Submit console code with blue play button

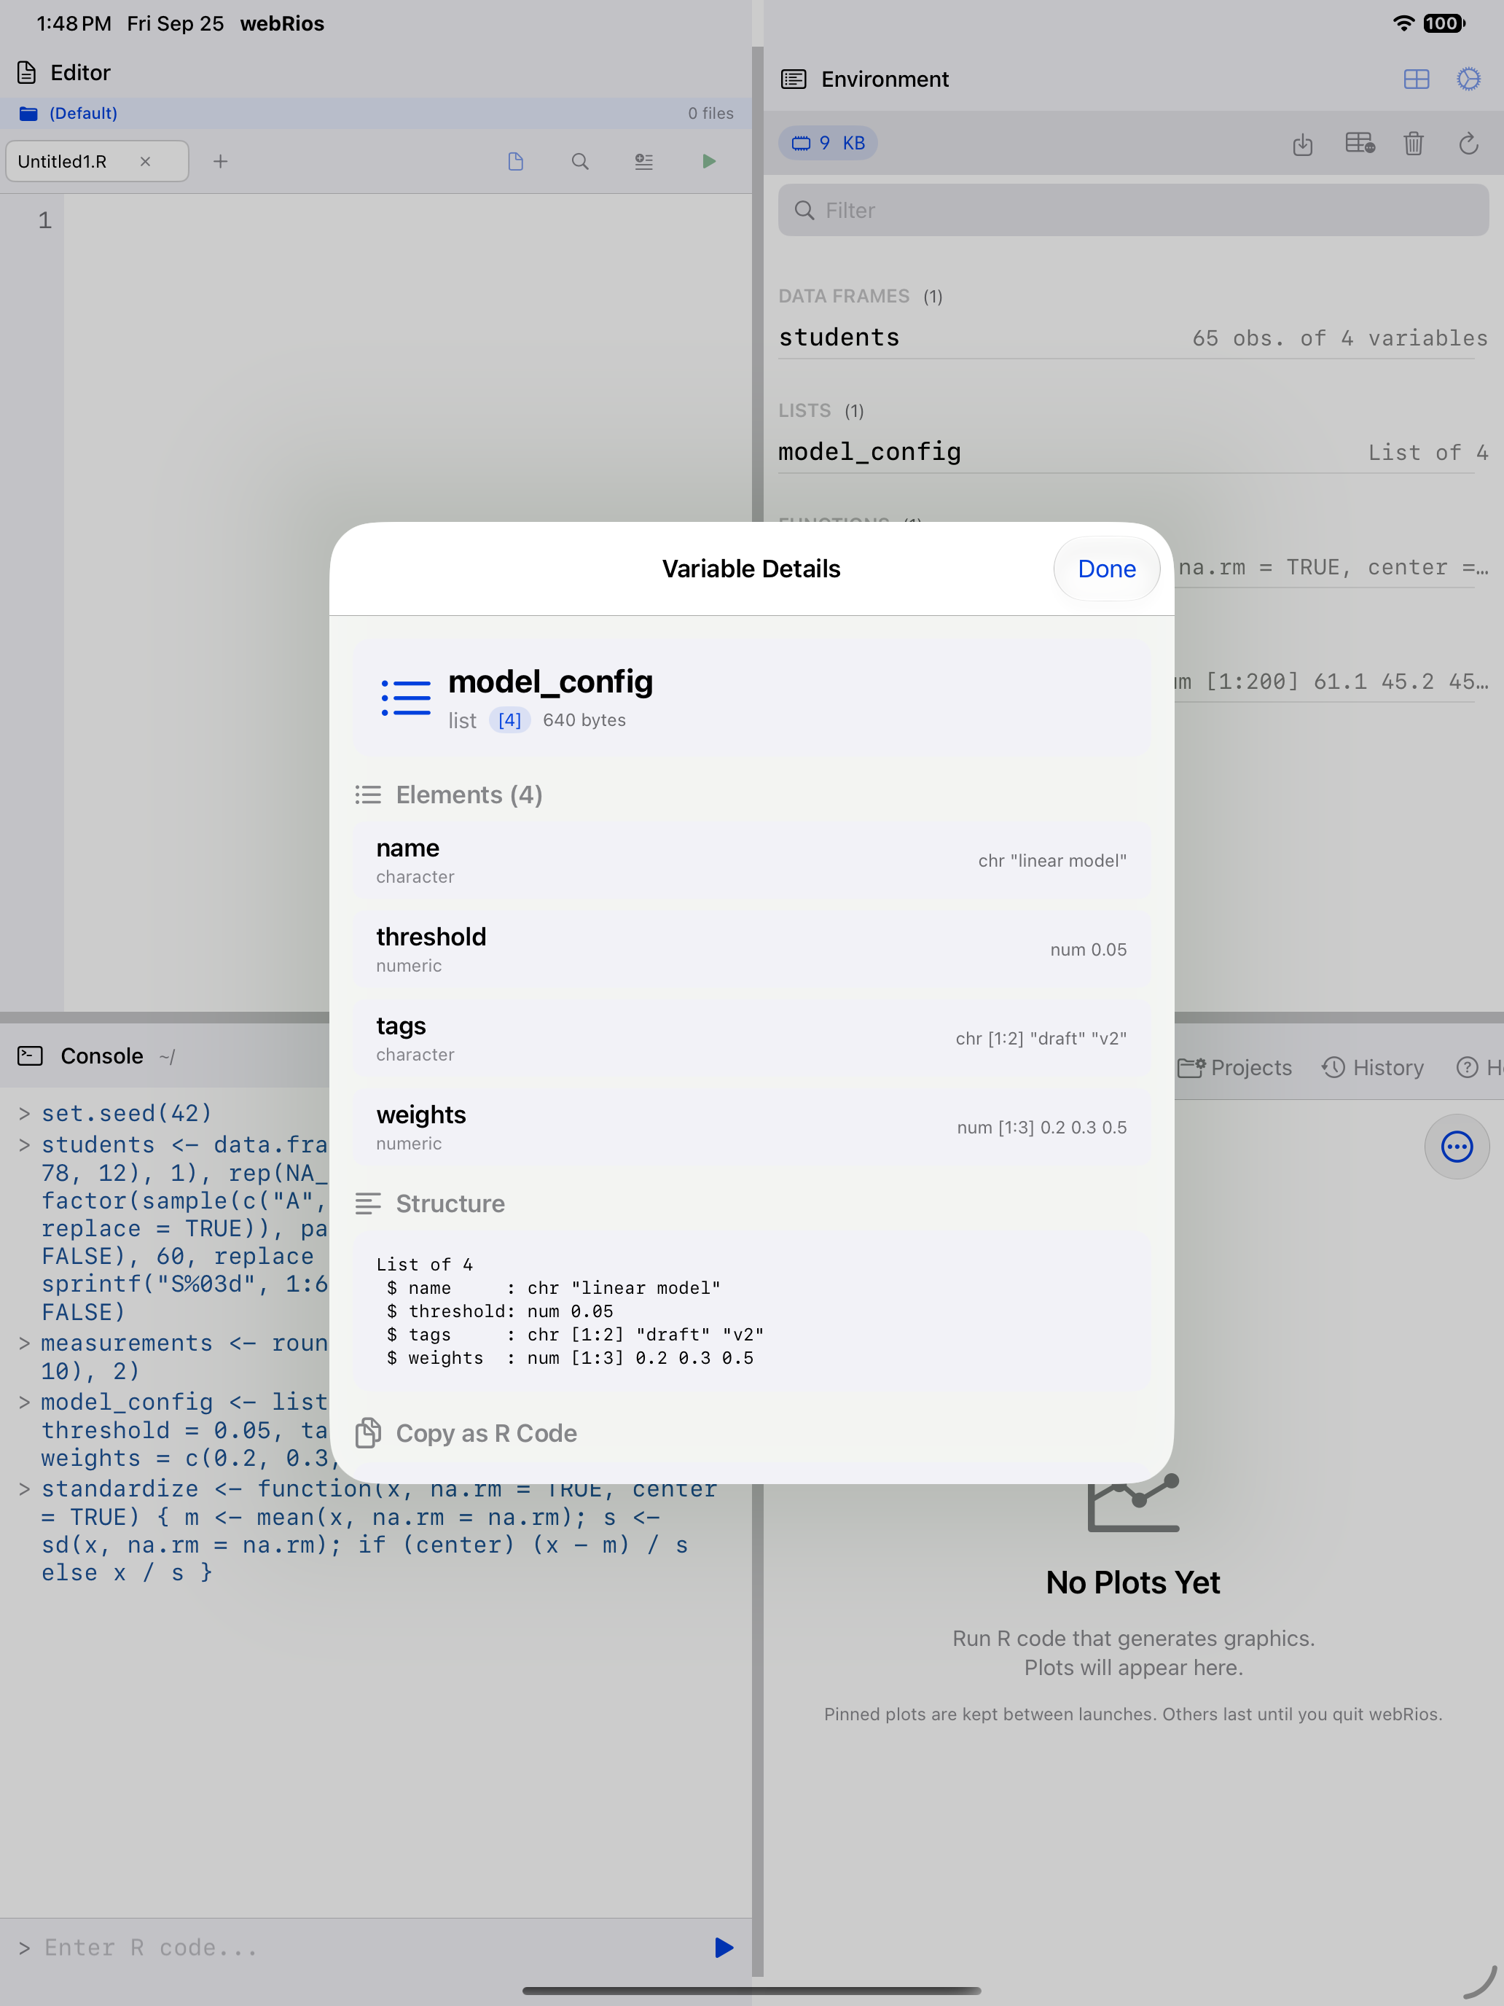click(x=724, y=1947)
